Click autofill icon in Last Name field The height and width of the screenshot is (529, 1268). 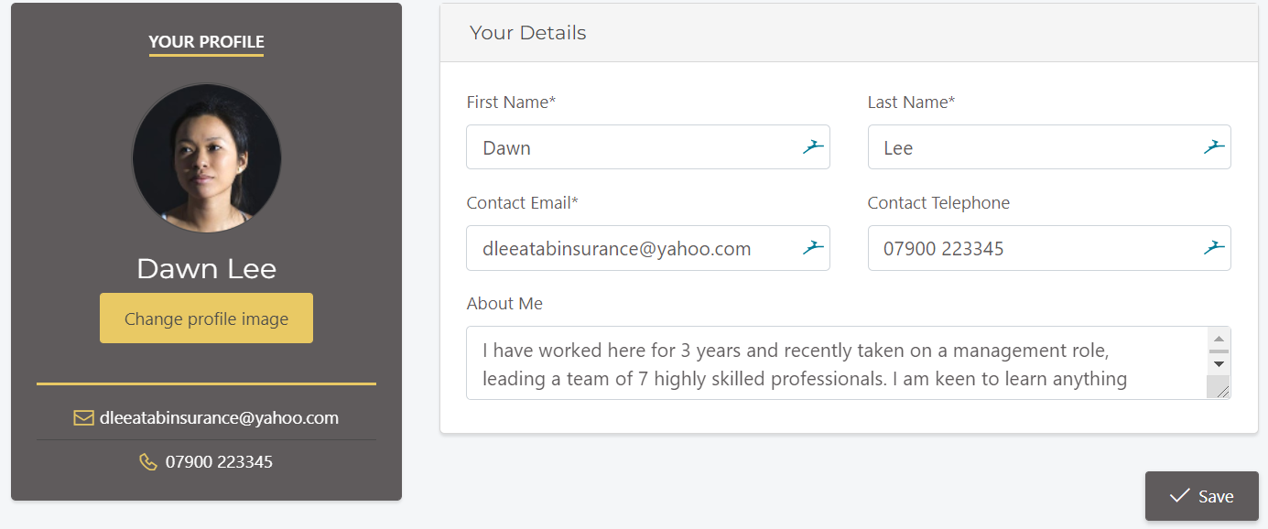1214,146
